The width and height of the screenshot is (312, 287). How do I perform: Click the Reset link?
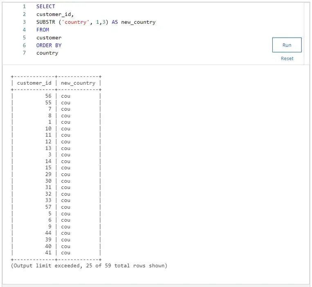(x=287, y=58)
